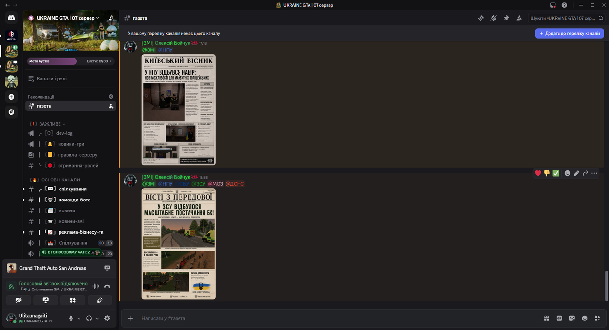Open the Threads icon in channel header
This screenshot has height=330, width=609.
[481, 18]
